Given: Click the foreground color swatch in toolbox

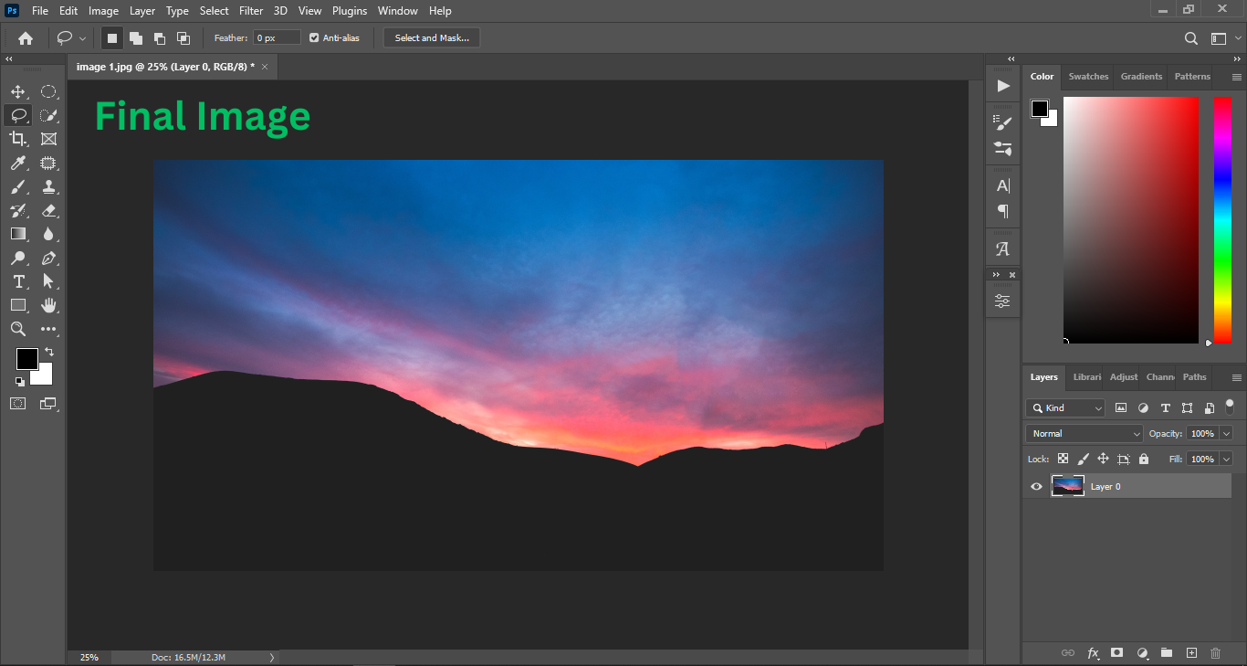Looking at the screenshot, I should pyautogui.click(x=26, y=359).
